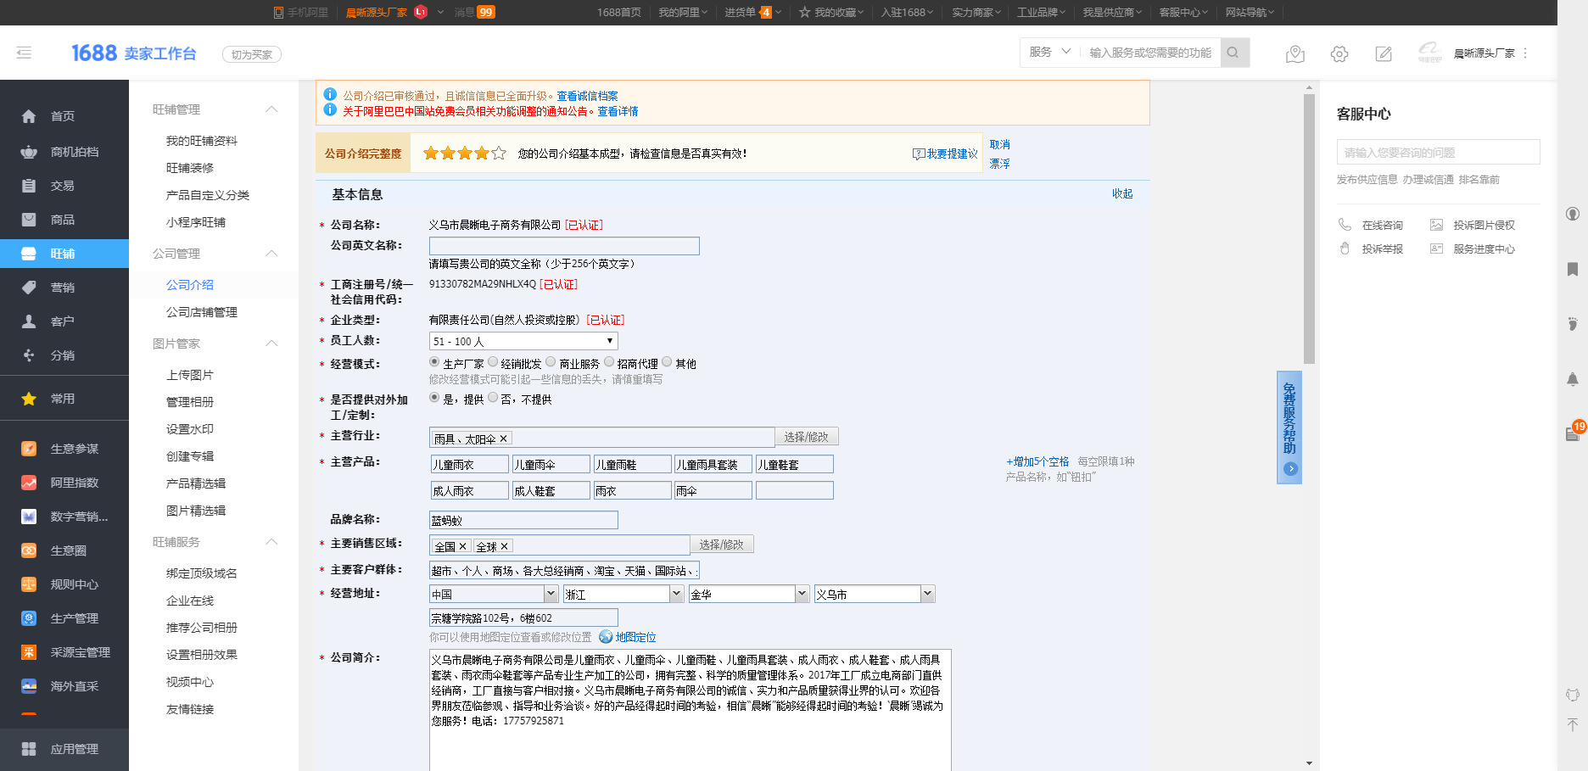1588x771 pixels.
Task: Click in the 公司英文名称 input field
Action: [564, 246]
